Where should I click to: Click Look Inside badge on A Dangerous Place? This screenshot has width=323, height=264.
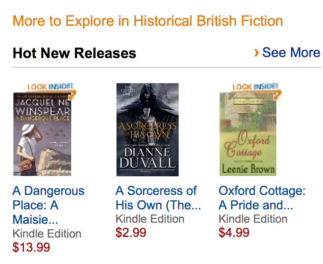[x=50, y=87]
